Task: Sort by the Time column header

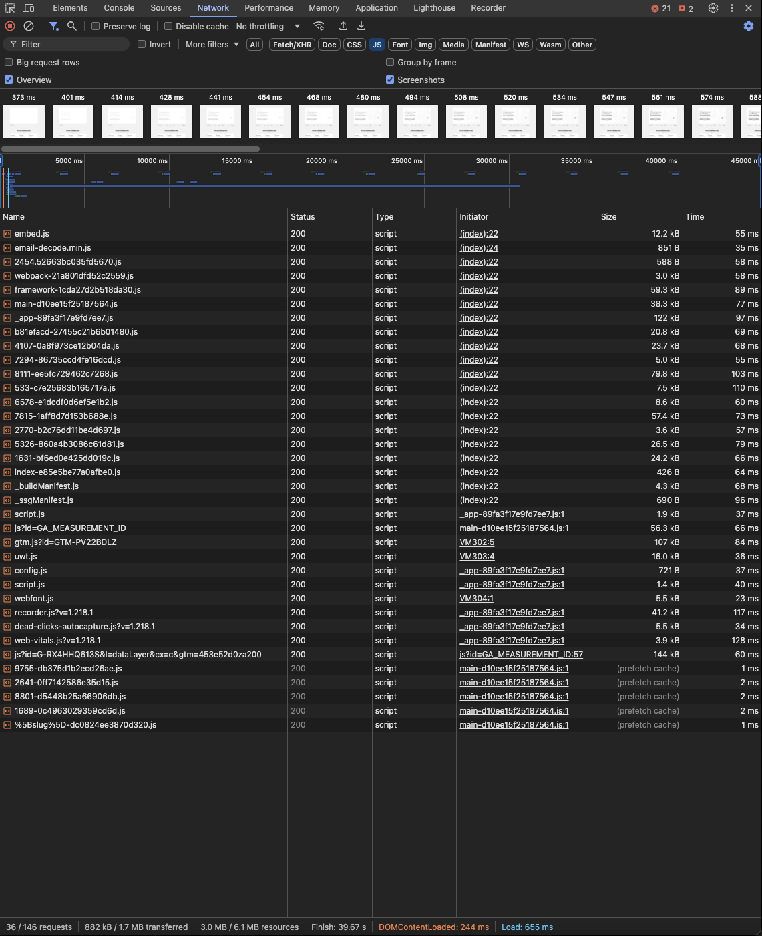Action: click(x=722, y=217)
